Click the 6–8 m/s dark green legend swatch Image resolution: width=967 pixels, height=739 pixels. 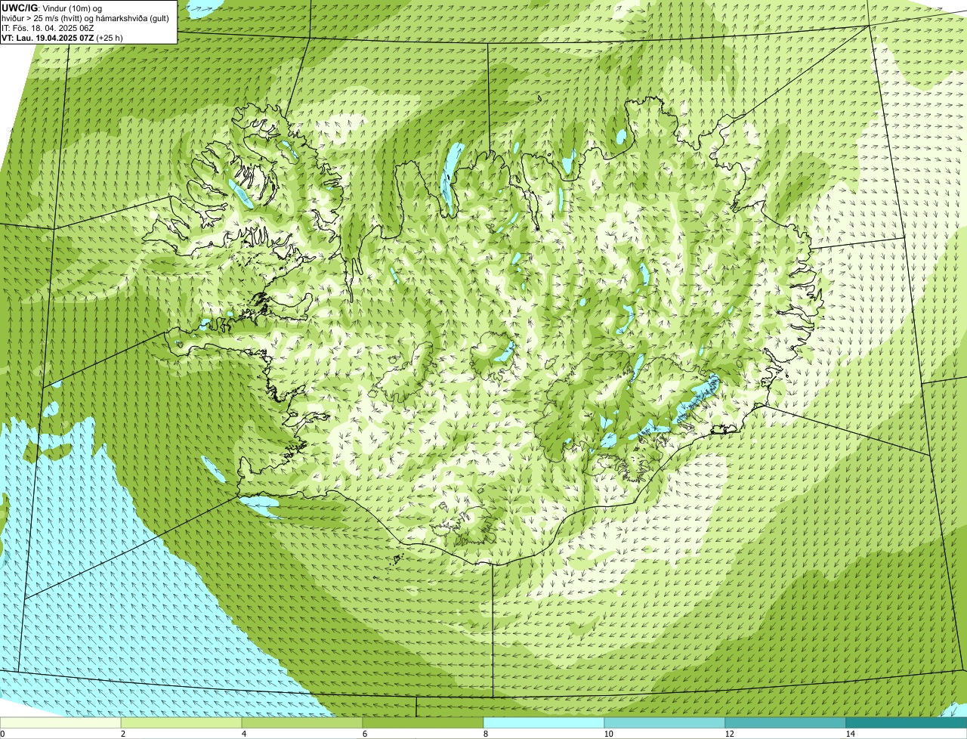coord(423,722)
